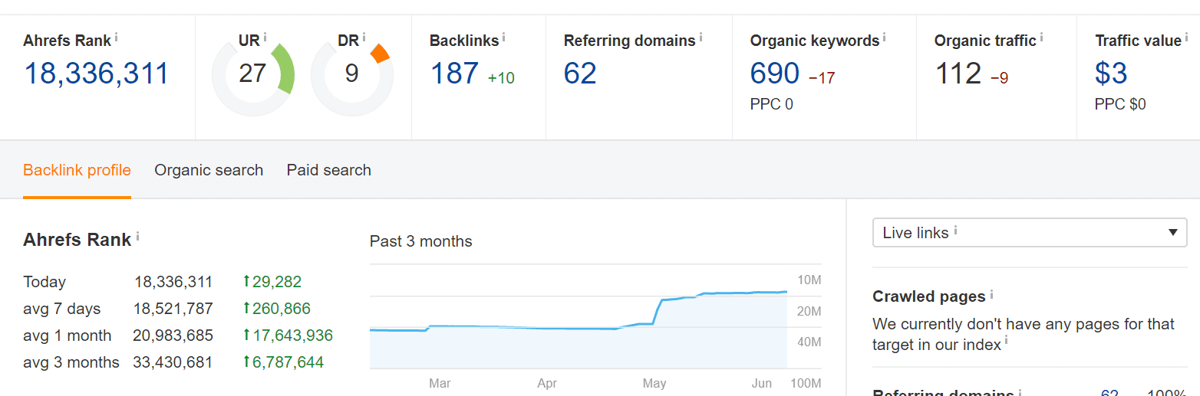Open the 62 referring domains count
This screenshot has width=1200, height=396.
coord(580,74)
